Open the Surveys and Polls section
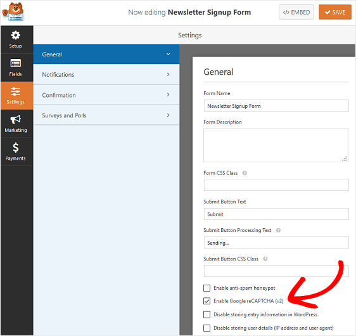 (106, 115)
